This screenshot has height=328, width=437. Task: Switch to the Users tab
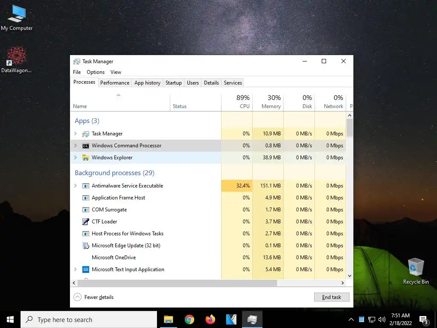193,83
